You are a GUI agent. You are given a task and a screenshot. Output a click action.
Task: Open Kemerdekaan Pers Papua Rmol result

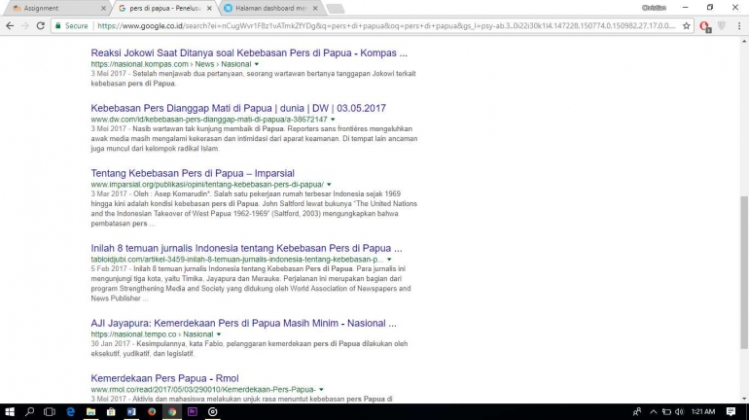164,378
